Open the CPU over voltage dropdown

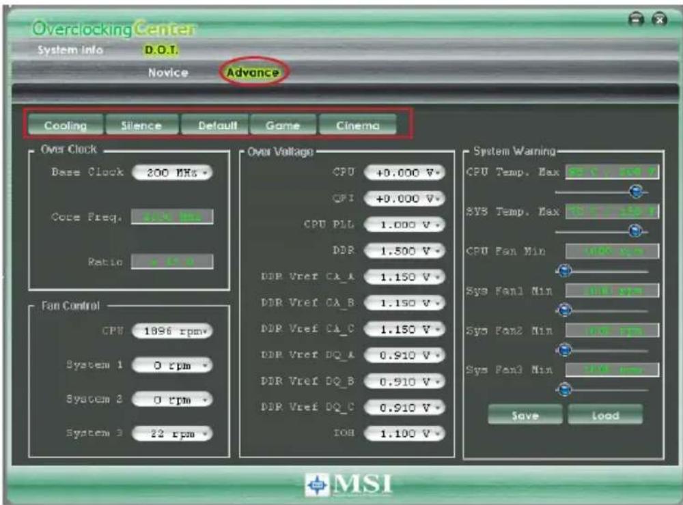(x=404, y=173)
